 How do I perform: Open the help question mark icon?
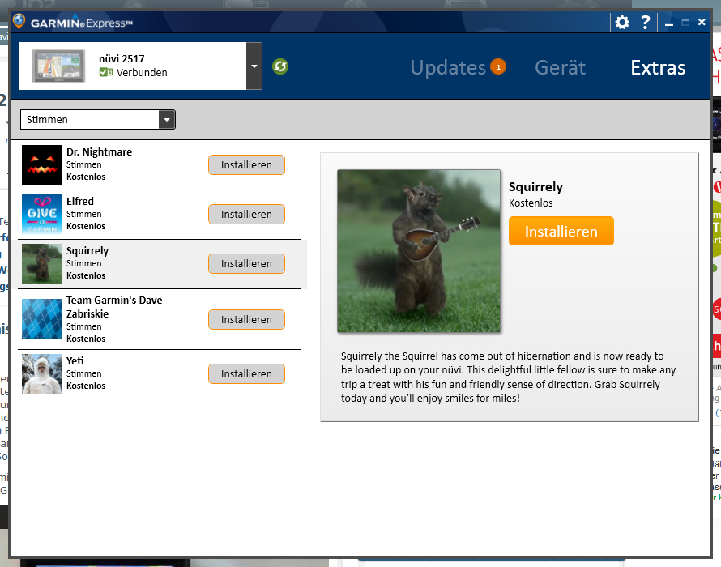(x=645, y=22)
